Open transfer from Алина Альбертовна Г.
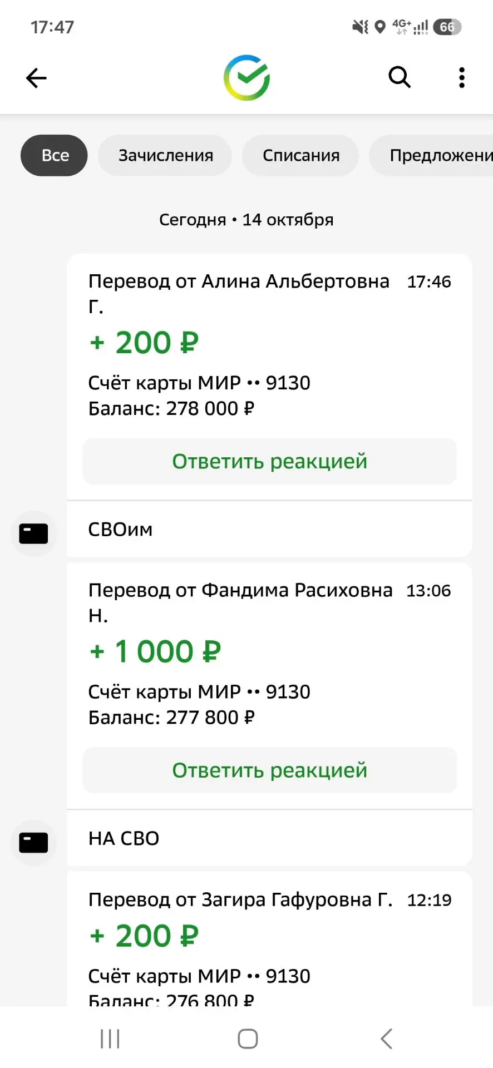The image size is (493, 1068). point(269,345)
